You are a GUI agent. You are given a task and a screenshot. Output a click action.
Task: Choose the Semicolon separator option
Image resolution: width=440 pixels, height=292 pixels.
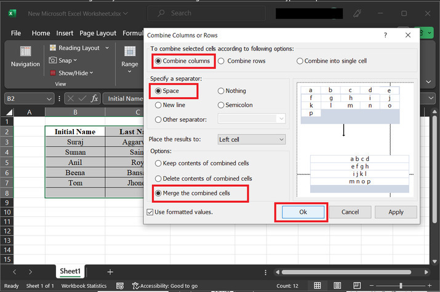click(221, 105)
